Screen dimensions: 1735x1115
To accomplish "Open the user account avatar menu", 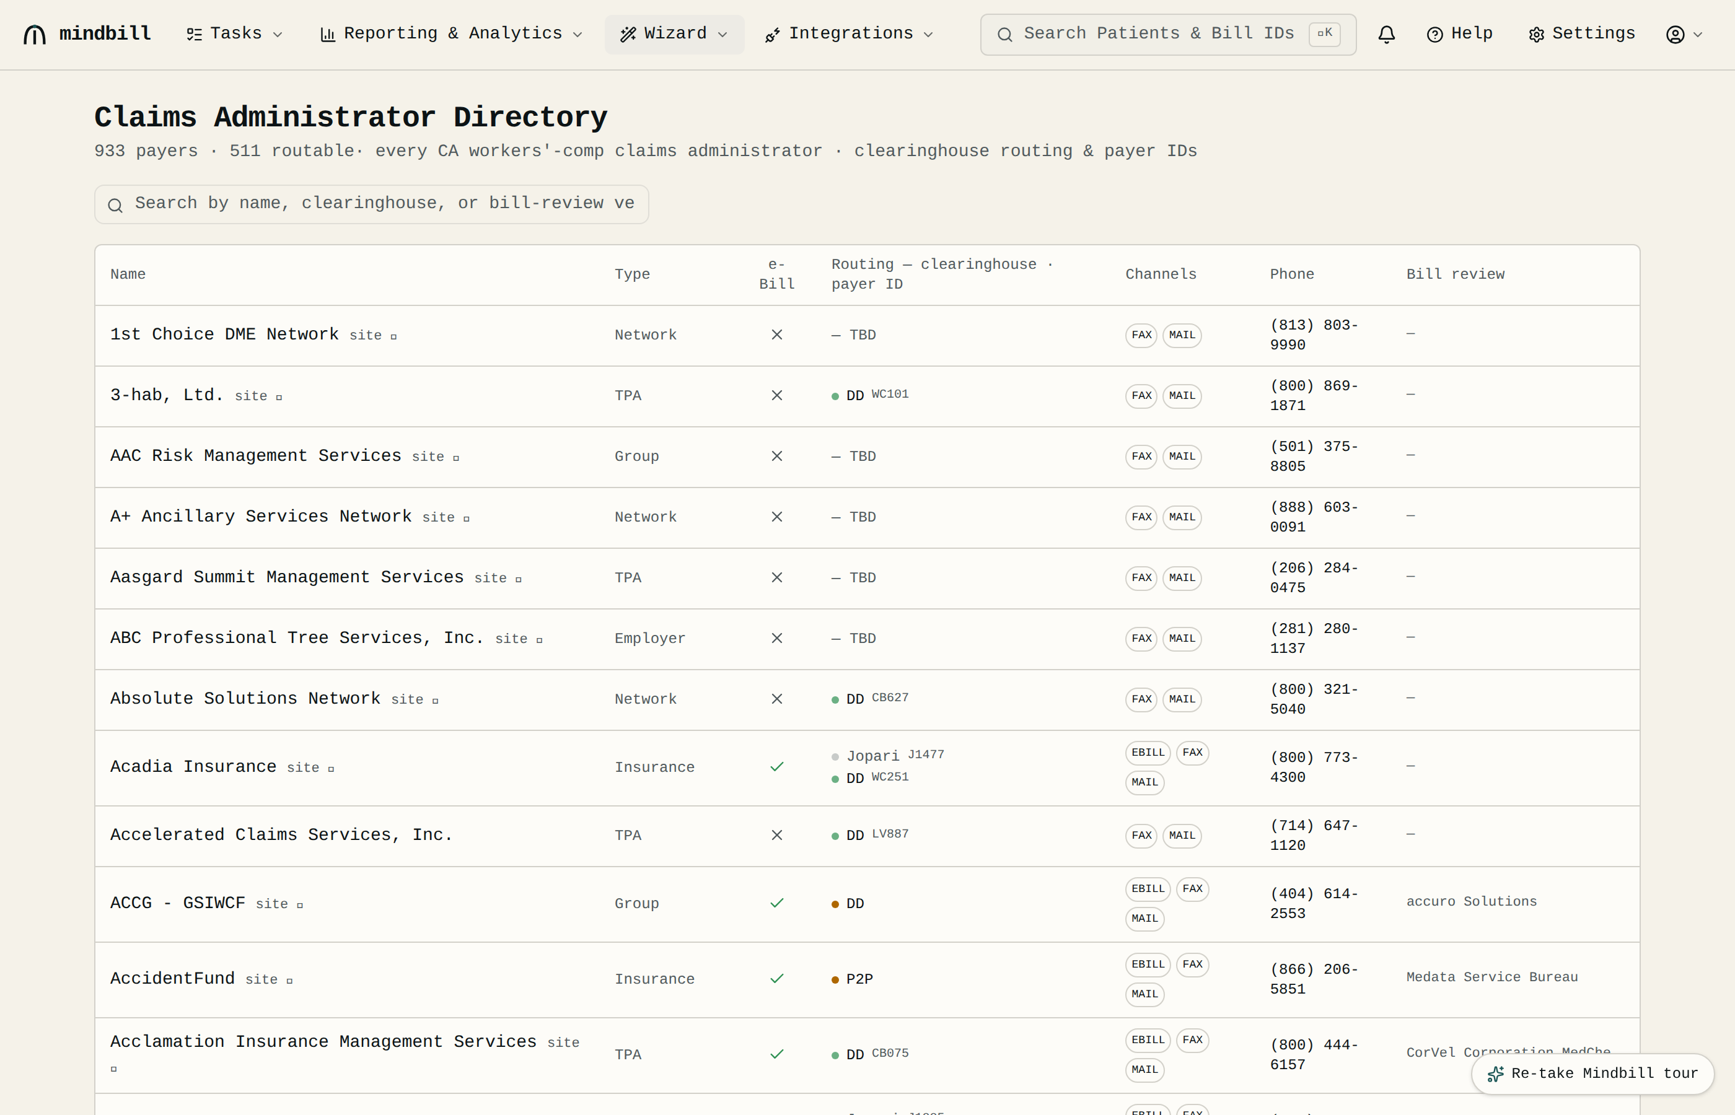I will [x=1684, y=34].
